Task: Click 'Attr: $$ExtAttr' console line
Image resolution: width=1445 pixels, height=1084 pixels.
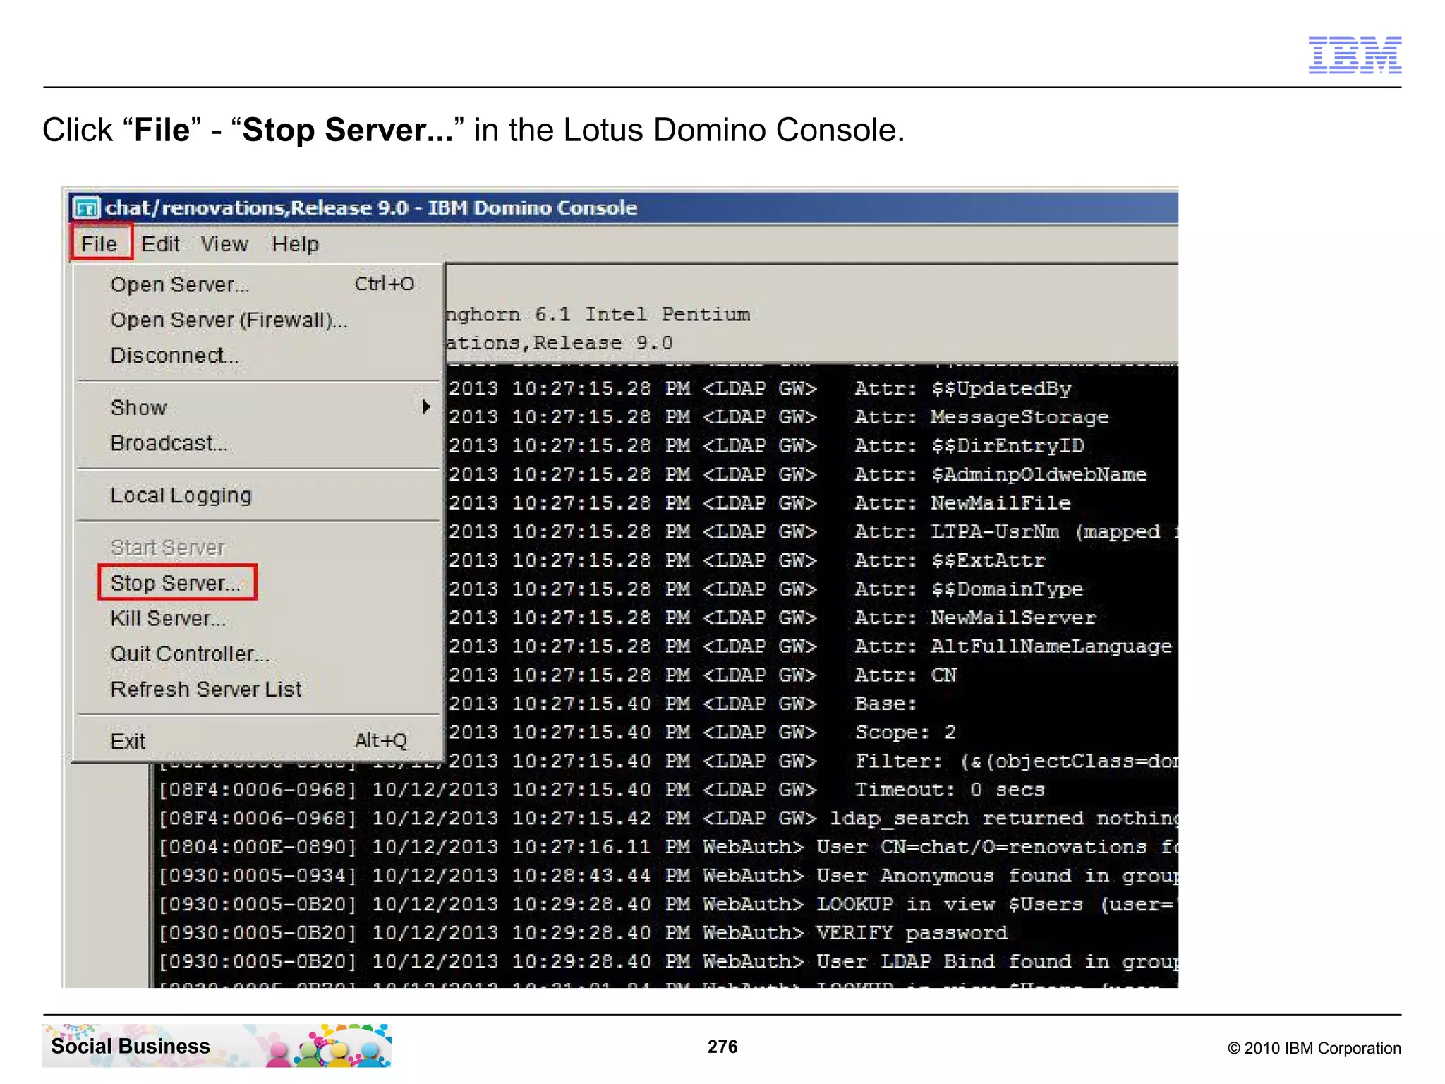Action: (x=950, y=560)
